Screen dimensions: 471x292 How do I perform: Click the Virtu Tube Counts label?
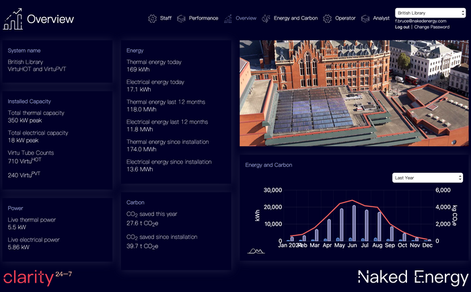pos(31,153)
